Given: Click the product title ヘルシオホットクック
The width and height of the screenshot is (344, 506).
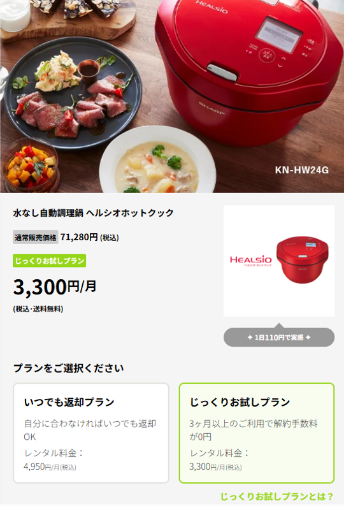Looking at the screenshot, I should 130,213.
